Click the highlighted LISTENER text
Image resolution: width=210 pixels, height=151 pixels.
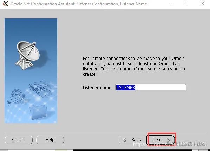(x=126, y=87)
